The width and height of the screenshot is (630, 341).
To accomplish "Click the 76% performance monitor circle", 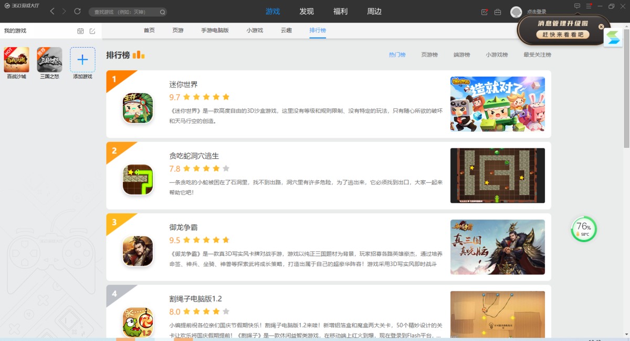I will point(584,229).
